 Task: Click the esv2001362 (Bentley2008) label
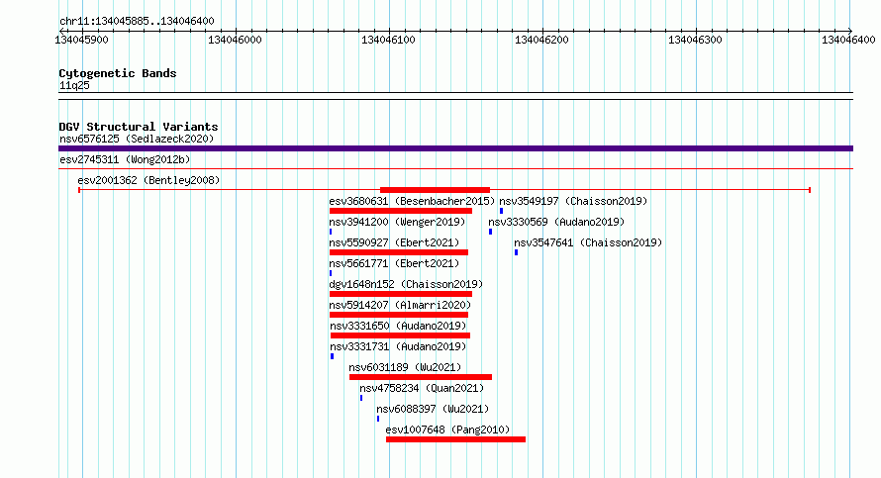click(x=148, y=180)
